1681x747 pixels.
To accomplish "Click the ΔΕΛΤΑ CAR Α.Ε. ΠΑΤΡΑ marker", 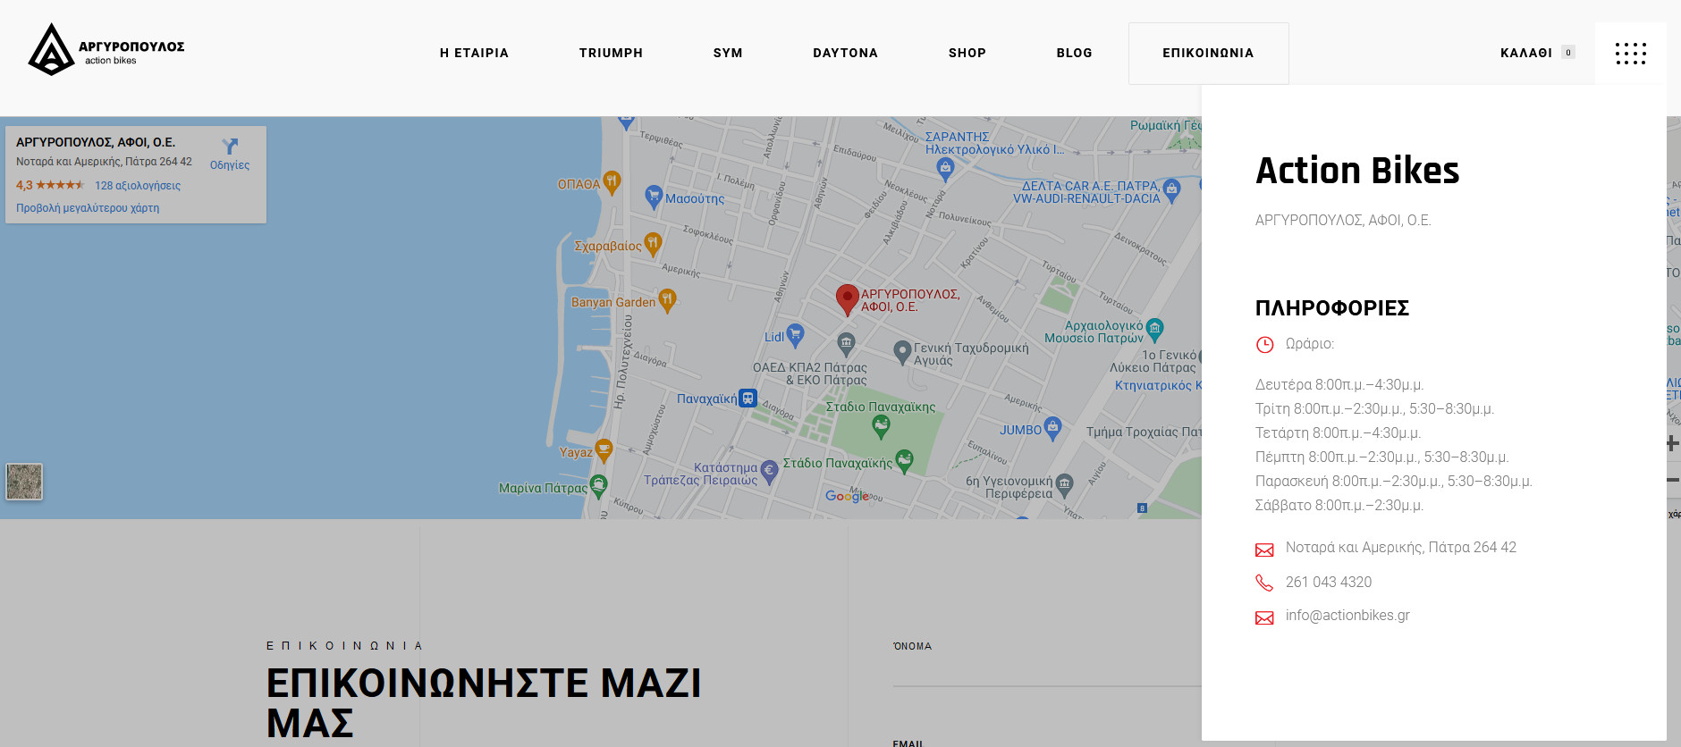I will pos(1172,189).
